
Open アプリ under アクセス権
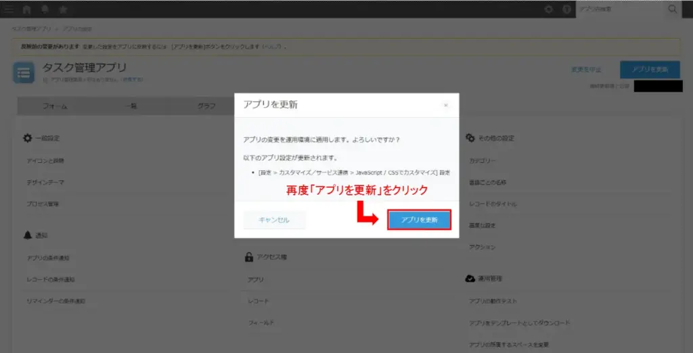point(256,280)
